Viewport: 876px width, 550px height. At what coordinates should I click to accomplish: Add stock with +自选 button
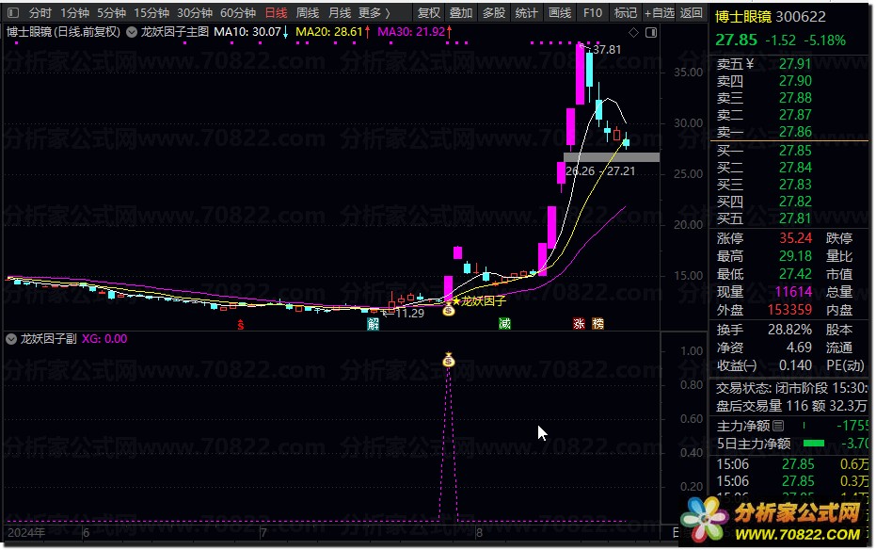[x=660, y=12]
